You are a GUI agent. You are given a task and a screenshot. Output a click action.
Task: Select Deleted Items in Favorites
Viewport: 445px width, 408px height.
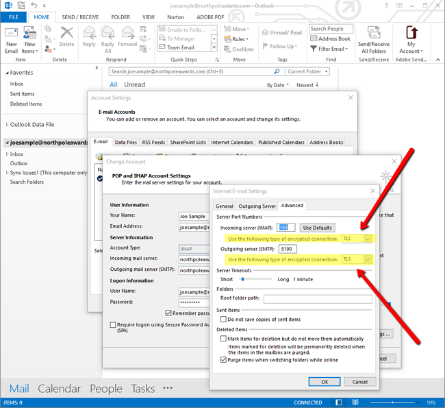coord(26,104)
